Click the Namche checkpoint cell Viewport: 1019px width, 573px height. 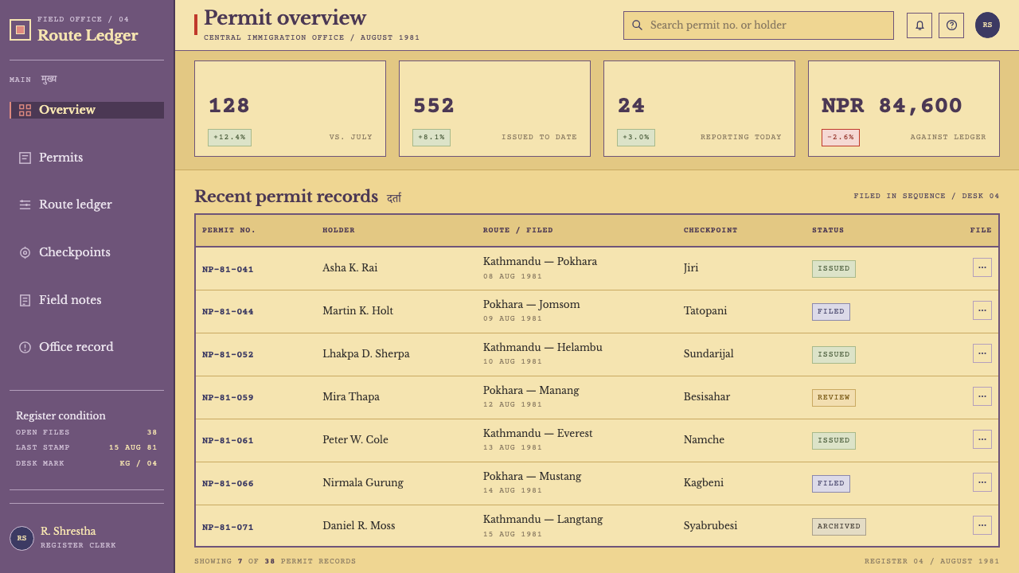pyautogui.click(x=704, y=439)
